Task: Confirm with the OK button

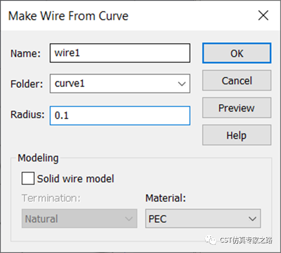Action: point(237,53)
